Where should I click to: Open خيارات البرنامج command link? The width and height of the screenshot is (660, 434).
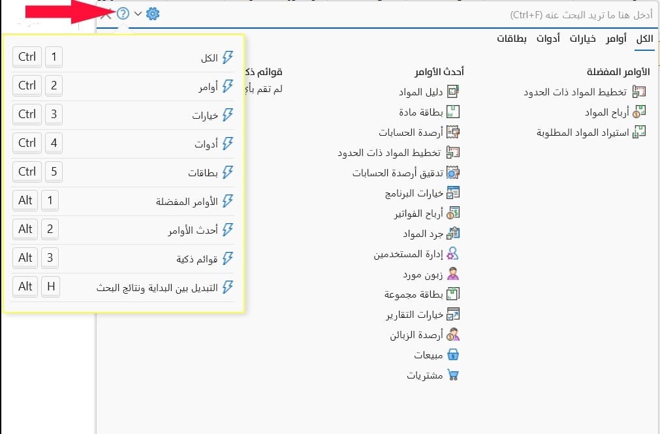pos(414,193)
